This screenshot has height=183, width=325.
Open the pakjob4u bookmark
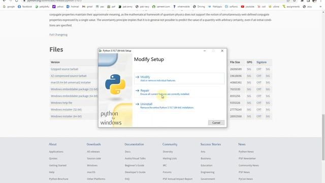click(42, 7)
